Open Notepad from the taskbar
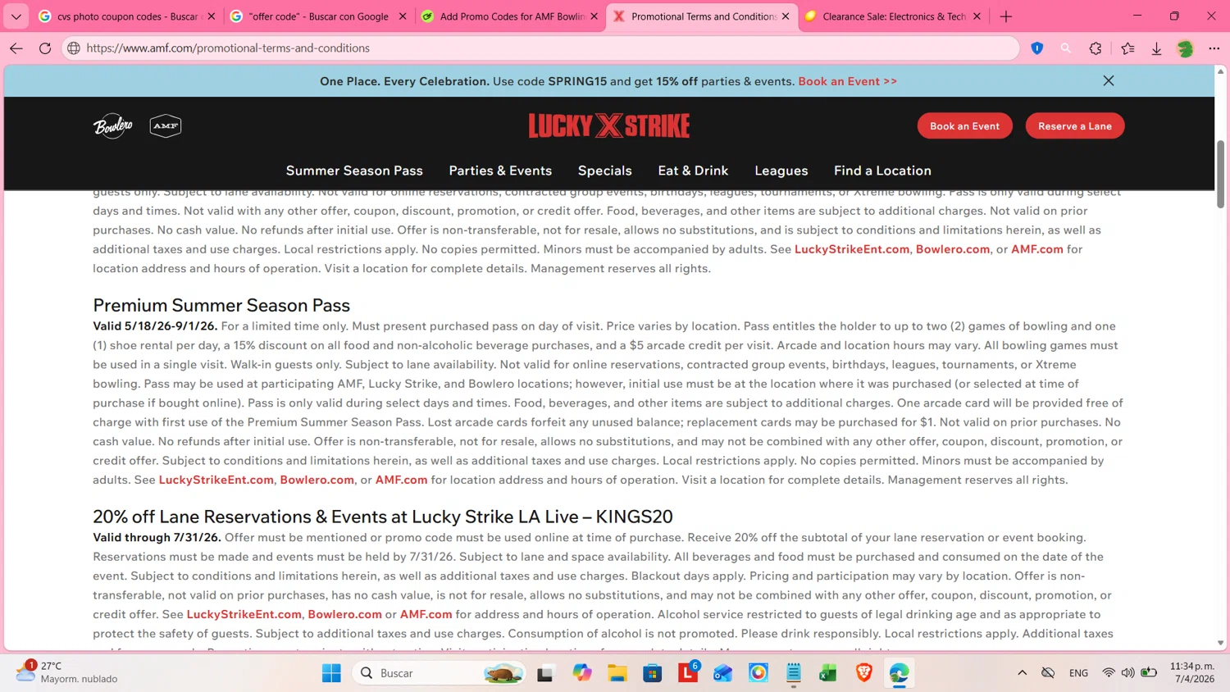Viewport: 1230px width, 692px height. click(794, 673)
